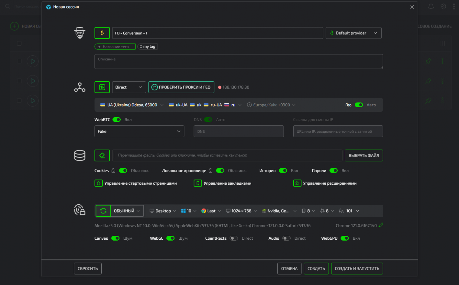Regenerate fingerprint with the refresh icon
Viewport: 459px width, 285px height.
(103, 211)
